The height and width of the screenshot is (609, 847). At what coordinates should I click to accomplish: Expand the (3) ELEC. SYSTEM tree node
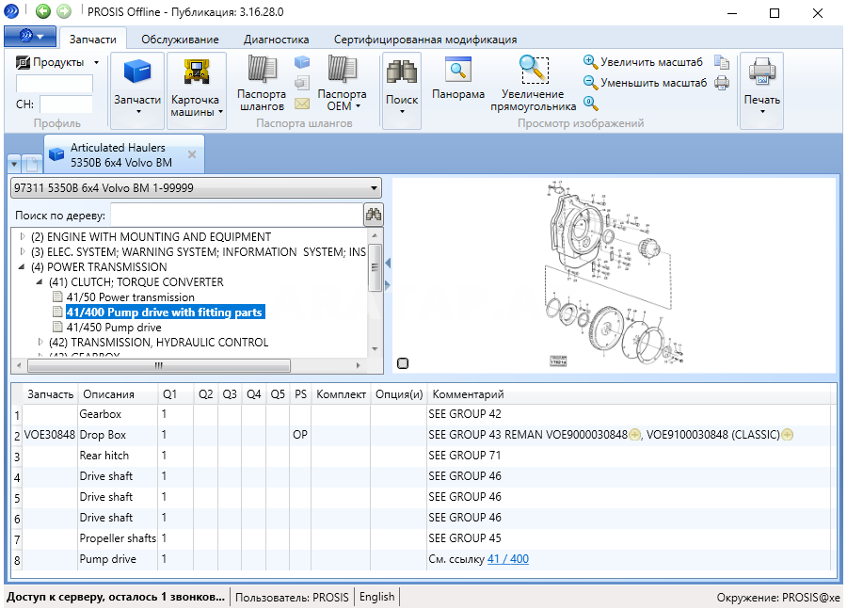pyautogui.click(x=23, y=252)
